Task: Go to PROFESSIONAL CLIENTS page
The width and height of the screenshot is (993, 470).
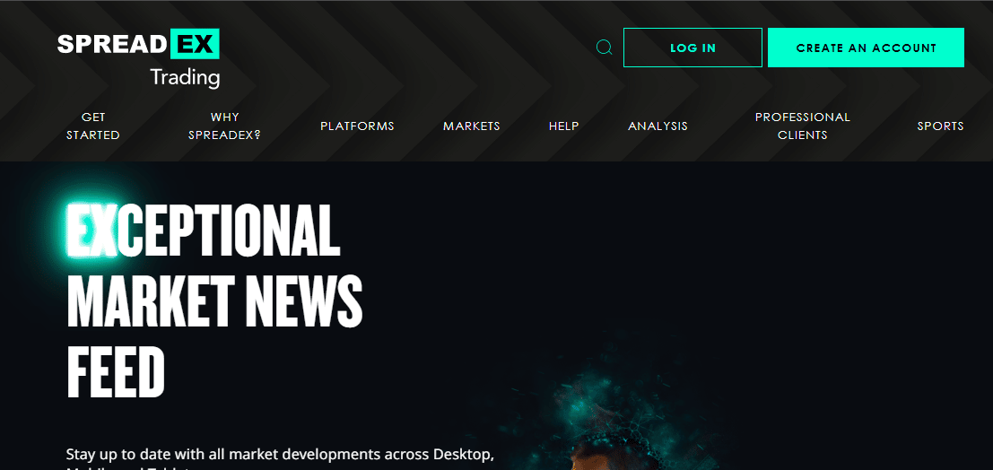Action: [802, 126]
